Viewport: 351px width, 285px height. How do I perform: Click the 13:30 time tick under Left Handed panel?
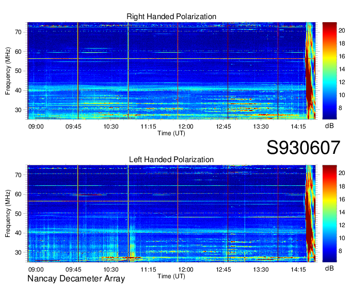click(261, 270)
